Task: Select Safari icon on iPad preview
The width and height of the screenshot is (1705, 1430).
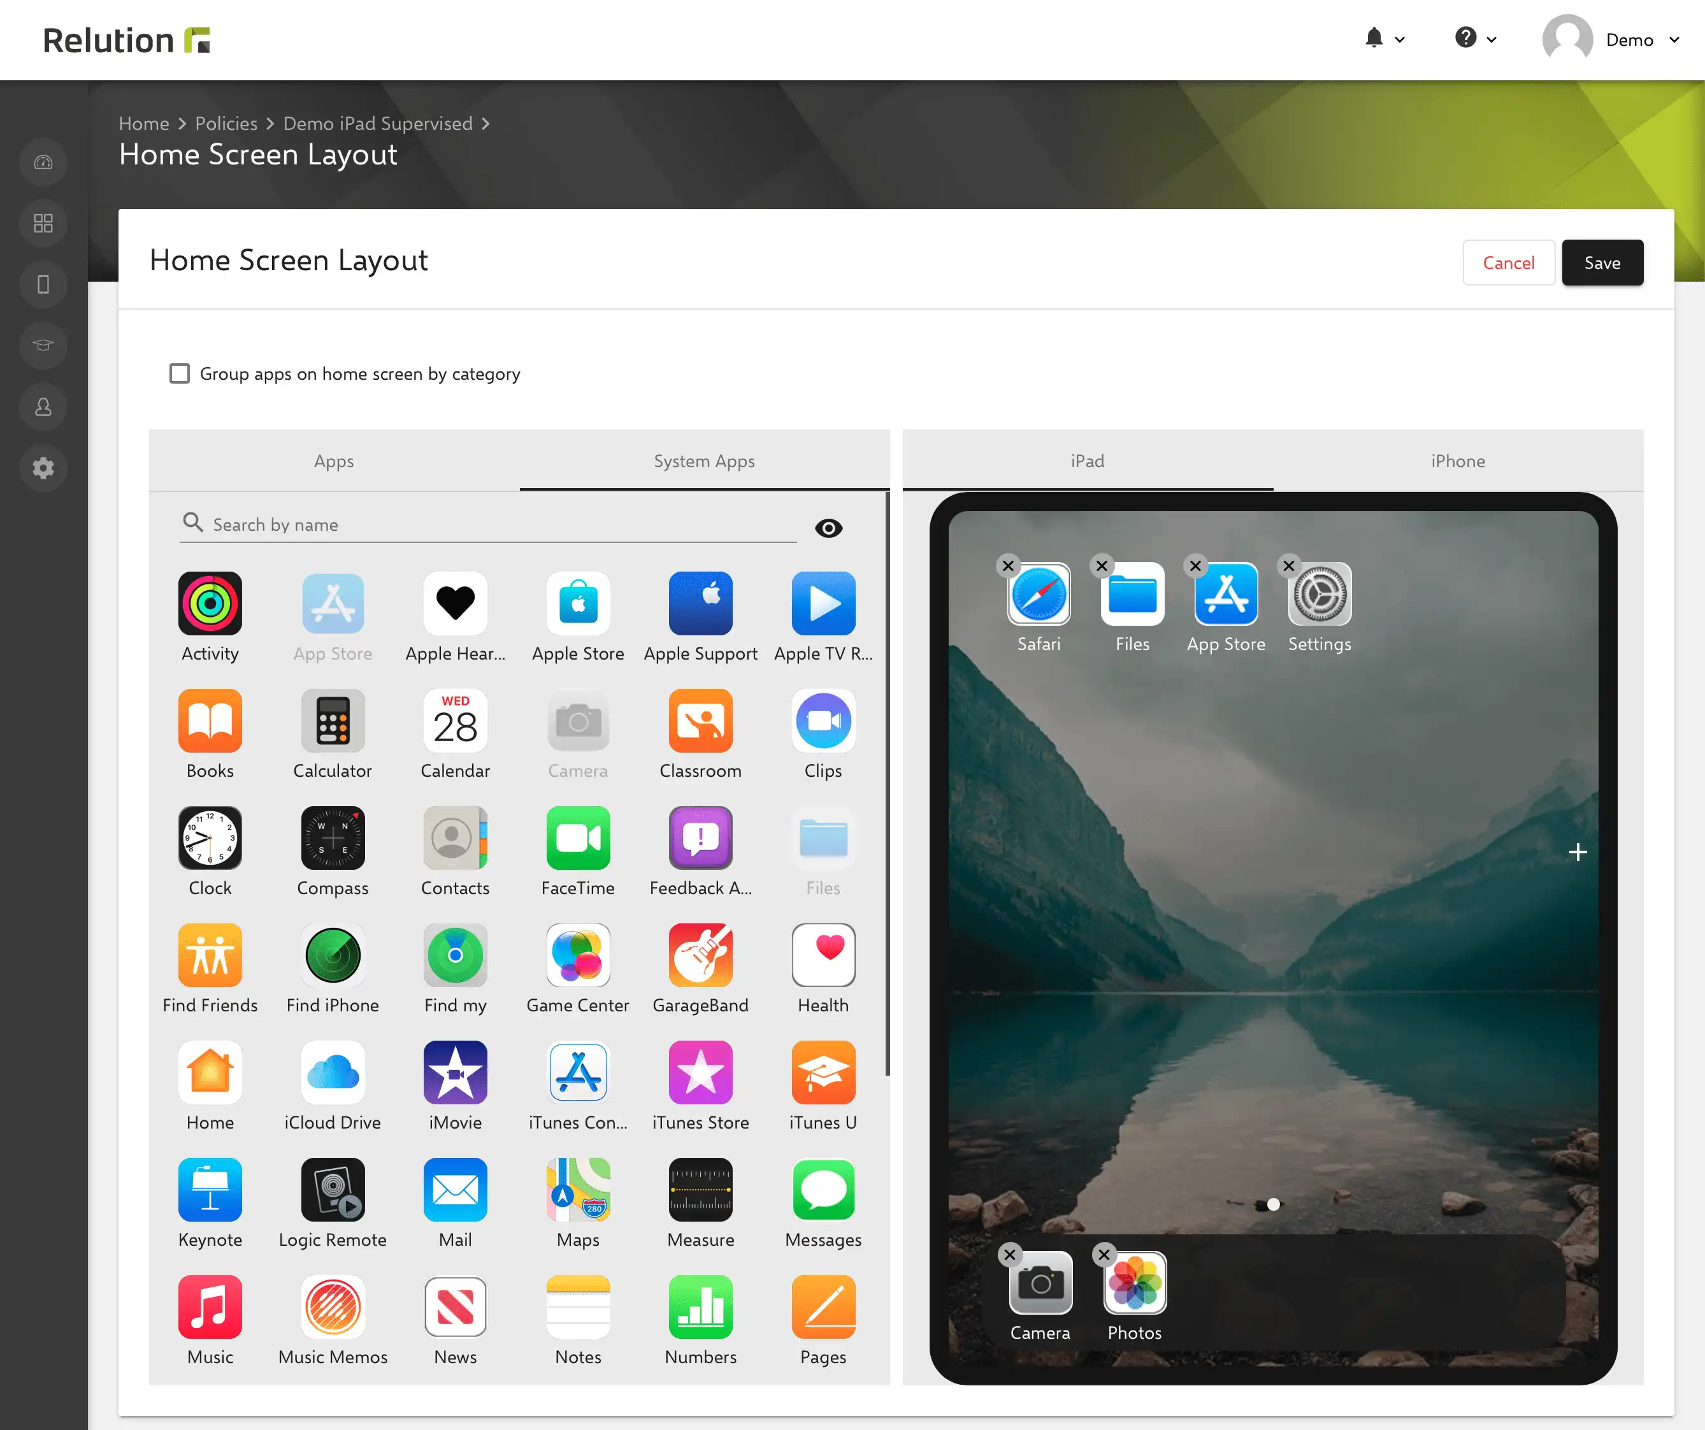Action: coord(1039,593)
